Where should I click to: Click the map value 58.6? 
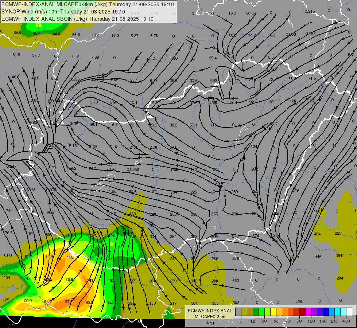76,35
